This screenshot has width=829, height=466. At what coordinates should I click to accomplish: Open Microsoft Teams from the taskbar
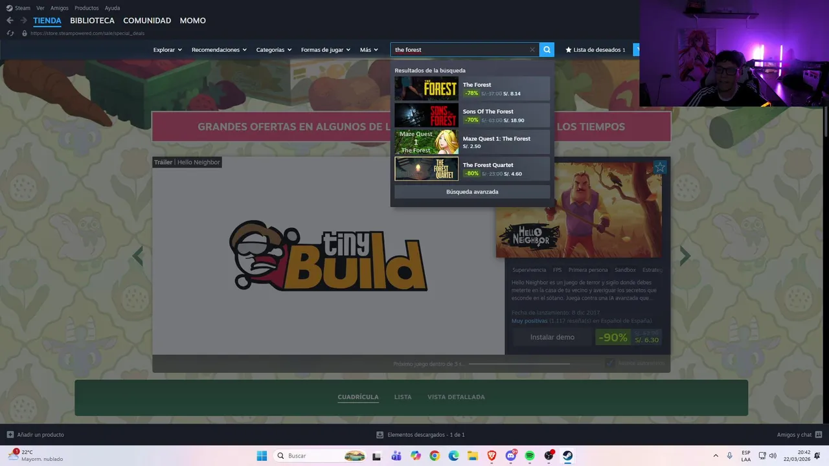click(x=396, y=456)
